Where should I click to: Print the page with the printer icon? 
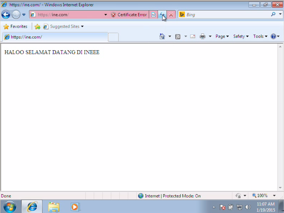[x=202, y=36]
